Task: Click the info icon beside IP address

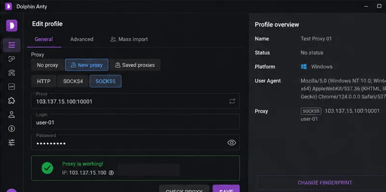Action: pos(111,173)
